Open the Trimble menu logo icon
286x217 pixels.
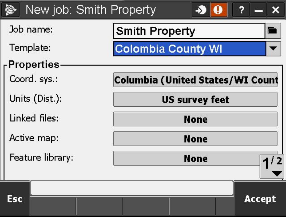click(x=11, y=10)
